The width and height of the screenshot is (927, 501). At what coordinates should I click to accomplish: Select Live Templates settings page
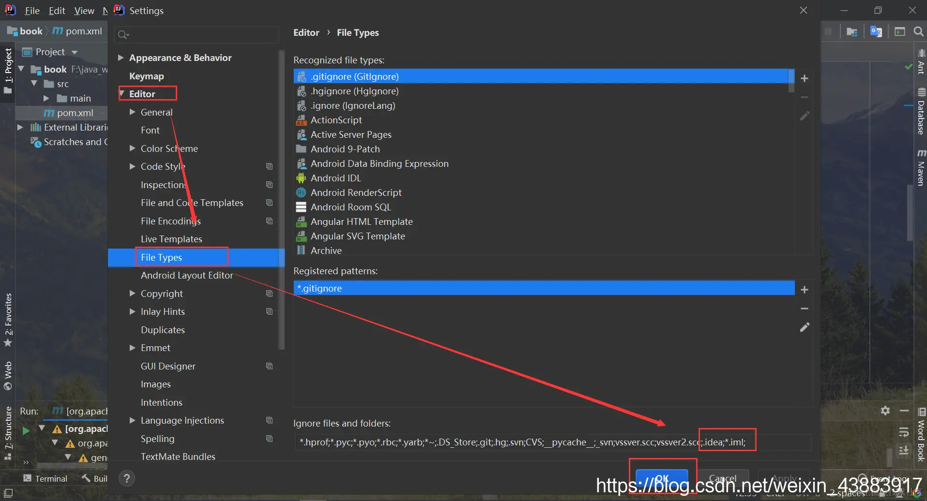point(171,239)
